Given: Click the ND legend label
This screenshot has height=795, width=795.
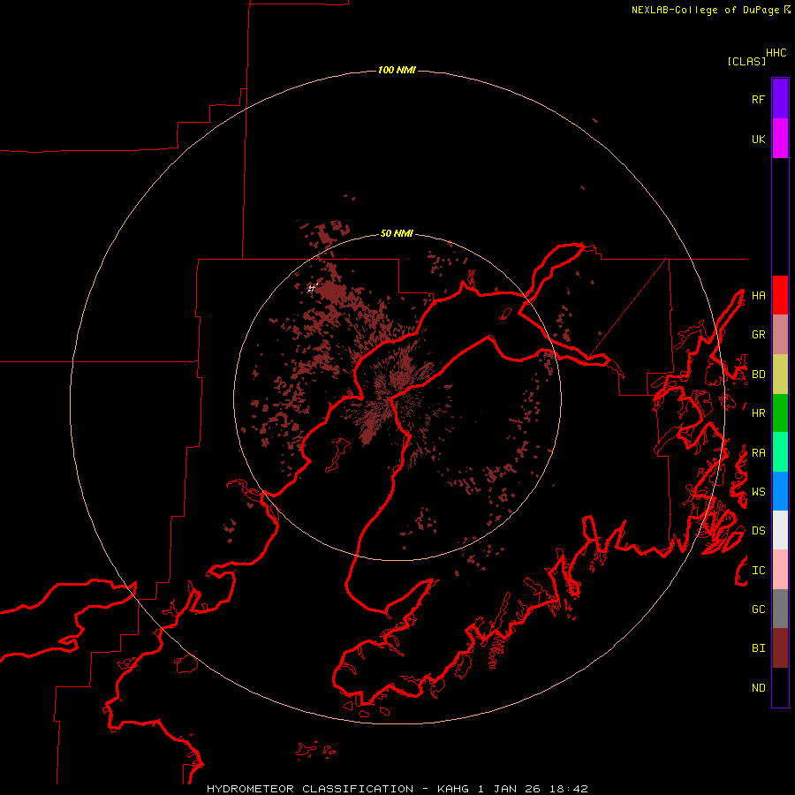Looking at the screenshot, I should pyautogui.click(x=758, y=688).
